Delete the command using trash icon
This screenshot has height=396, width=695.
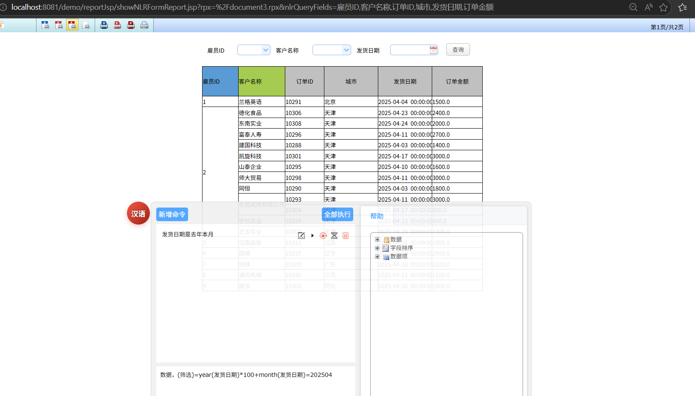point(346,236)
